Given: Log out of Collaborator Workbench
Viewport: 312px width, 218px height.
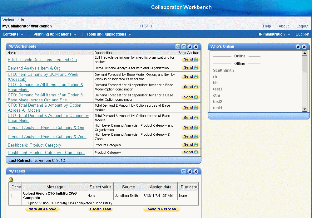Looking at the screenshot, I should pyautogui.click(x=302, y=26).
